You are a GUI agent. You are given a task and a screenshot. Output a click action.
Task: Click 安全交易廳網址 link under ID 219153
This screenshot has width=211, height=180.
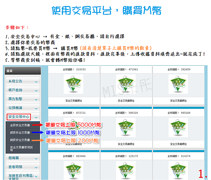74,101
